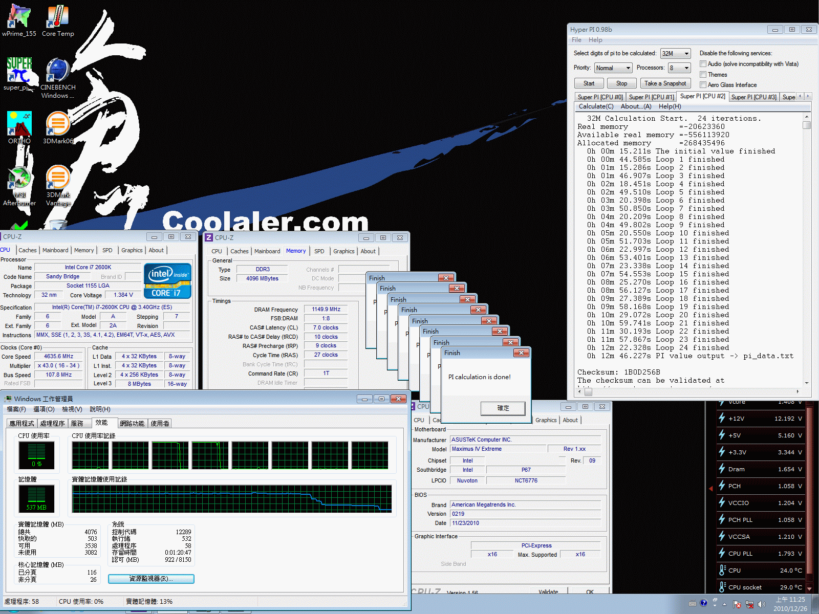The height and width of the screenshot is (614, 819).
Task: Open the Graphics tab in the CPU-Z Memory window
Action: (x=343, y=251)
